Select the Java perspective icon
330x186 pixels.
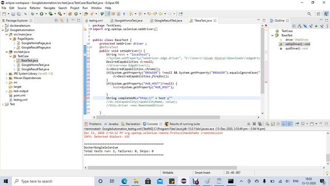tap(326, 14)
